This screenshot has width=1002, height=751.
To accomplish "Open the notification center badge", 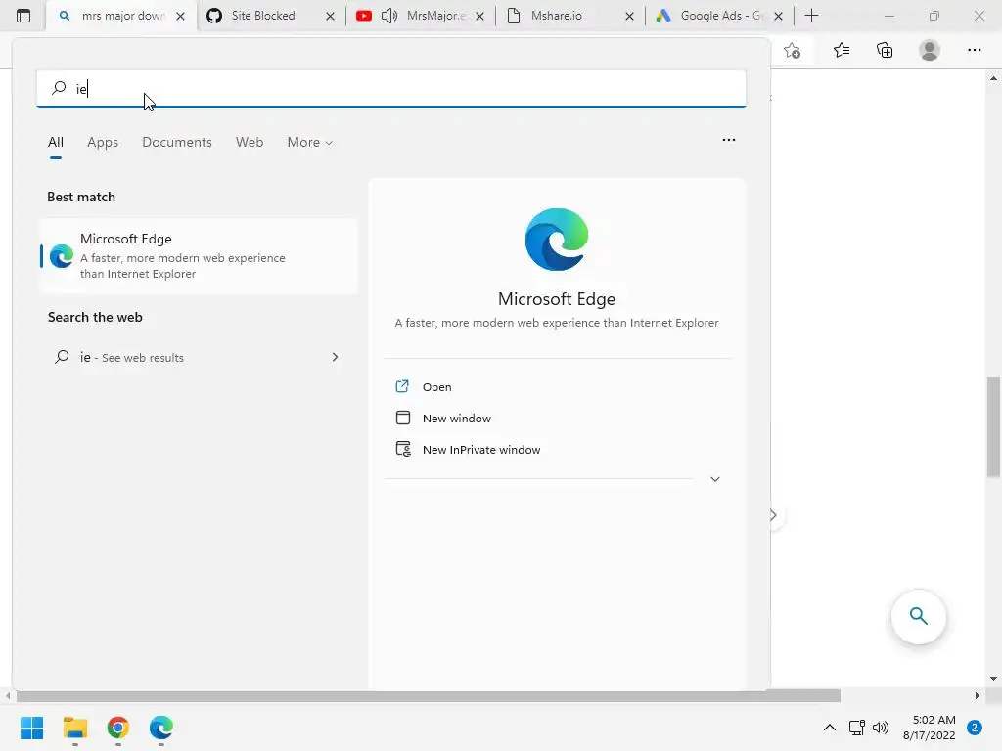I will pyautogui.click(x=975, y=728).
